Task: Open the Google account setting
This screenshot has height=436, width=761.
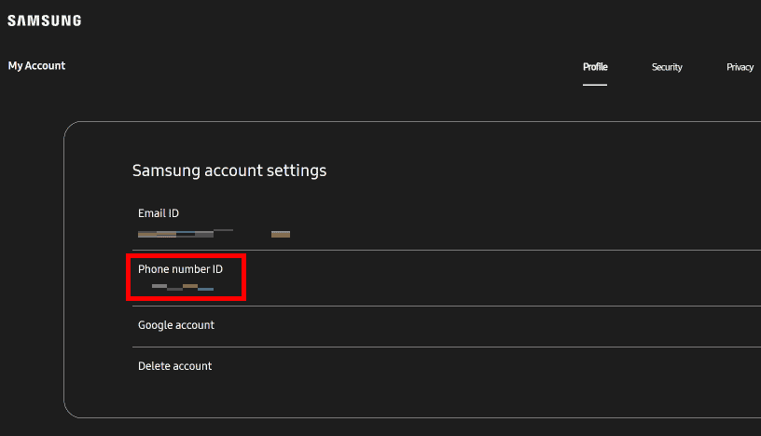Action: click(447, 326)
